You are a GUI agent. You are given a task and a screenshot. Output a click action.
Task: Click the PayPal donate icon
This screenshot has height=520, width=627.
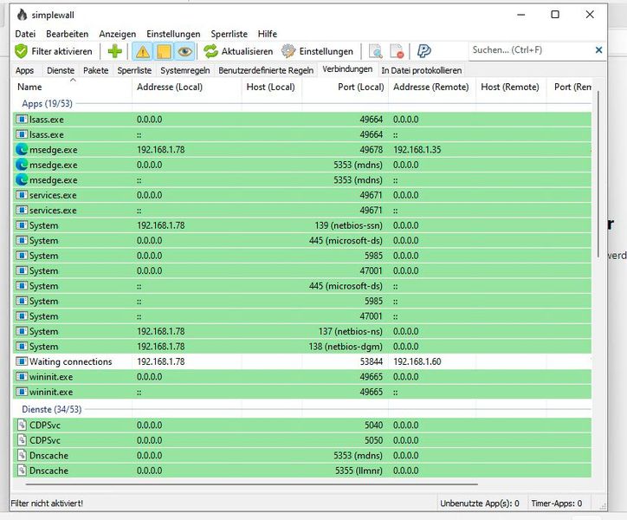pos(424,51)
